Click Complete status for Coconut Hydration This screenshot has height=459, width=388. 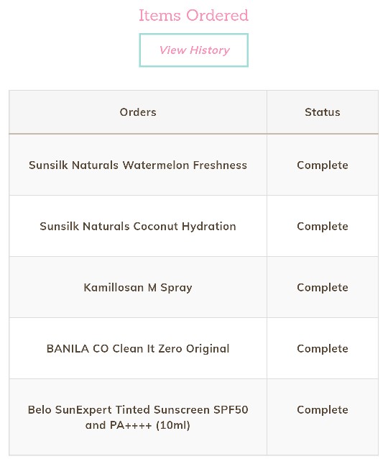(x=323, y=227)
